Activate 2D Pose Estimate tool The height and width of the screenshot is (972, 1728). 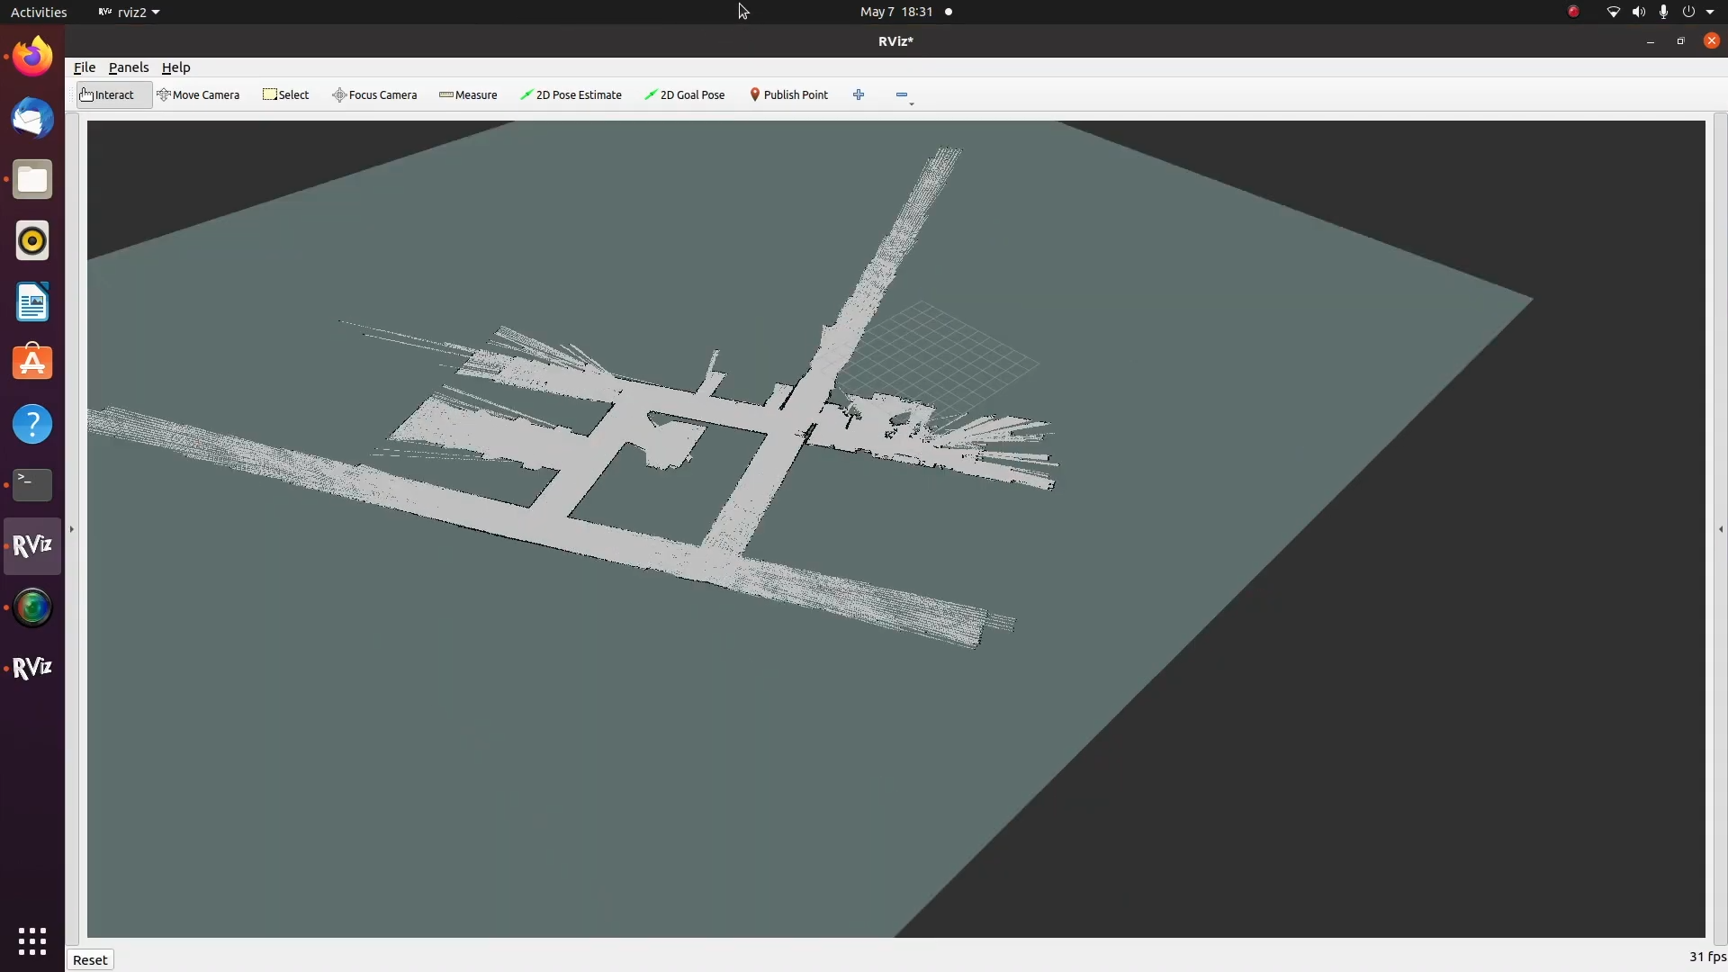(571, 94)
